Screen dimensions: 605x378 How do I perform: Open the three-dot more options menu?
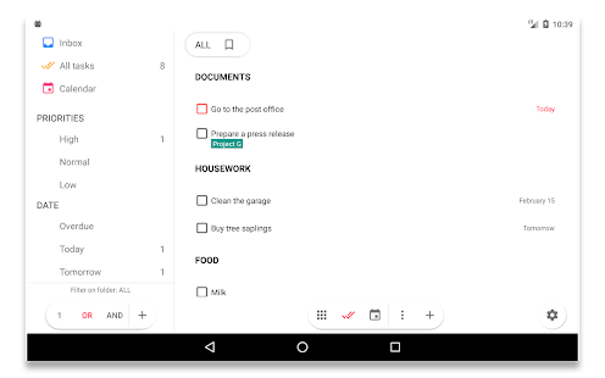pyautogui.click(x=402, y=315)
